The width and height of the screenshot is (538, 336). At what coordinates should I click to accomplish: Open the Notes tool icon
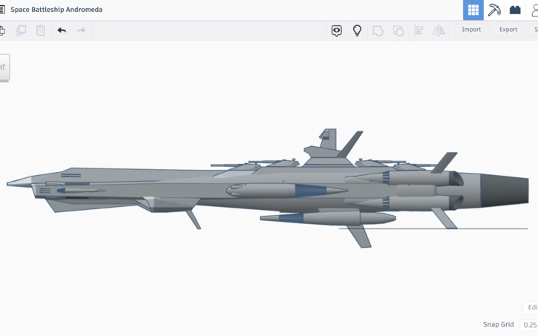coord(337,31)
